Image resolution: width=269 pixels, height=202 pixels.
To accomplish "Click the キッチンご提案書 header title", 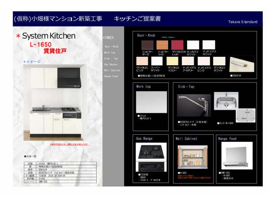I will (x=137, y=19).
